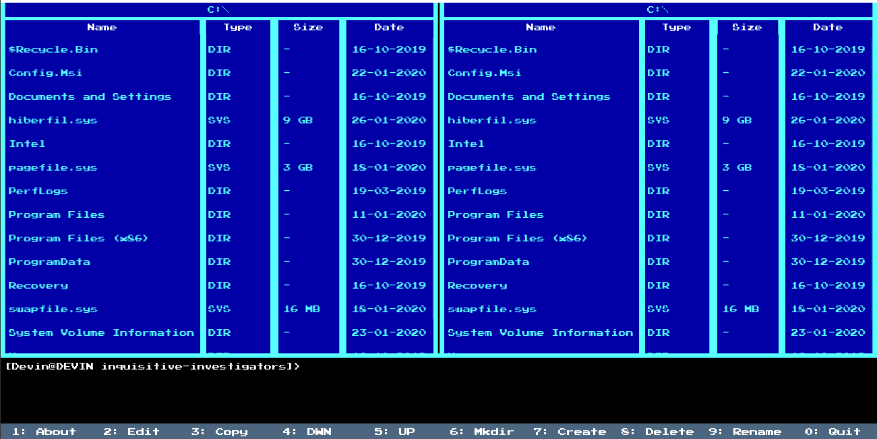Viewport: 877px width, 439px height.
Task: Click the Name column header in left pane
Action: coord(102,28)
